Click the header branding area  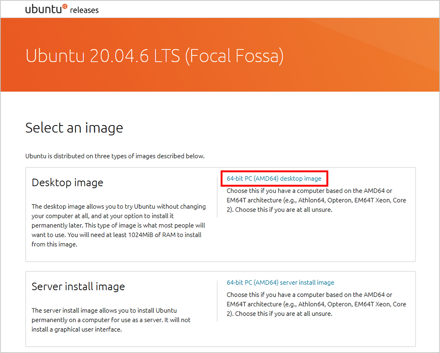62,9
